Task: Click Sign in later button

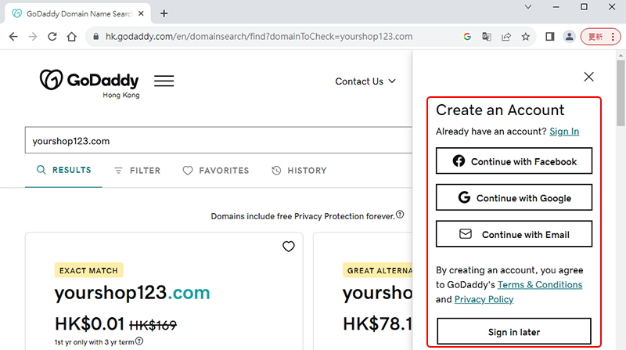Action: (514, 331)
